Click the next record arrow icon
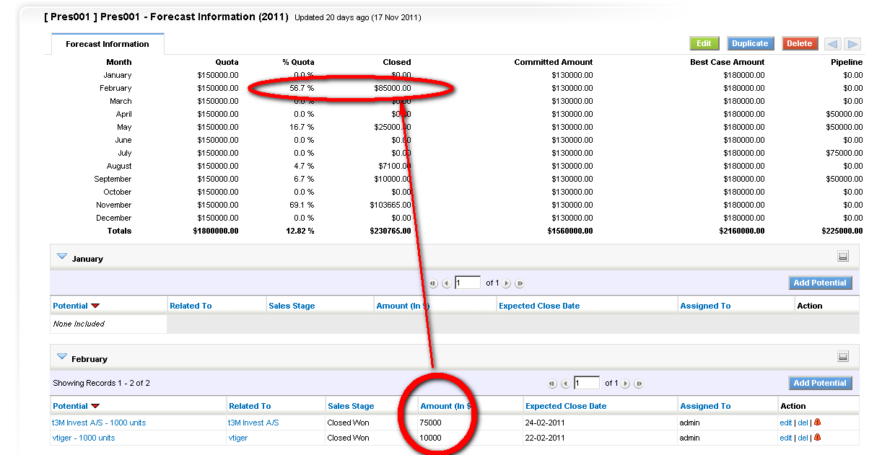Image resolution: width=895 pixels, height=455 pixels. (x=852, y=44)
